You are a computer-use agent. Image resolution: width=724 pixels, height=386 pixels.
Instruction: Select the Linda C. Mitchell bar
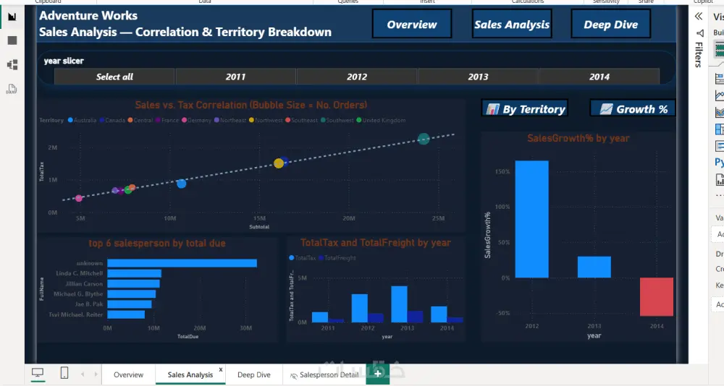click(135, 273)
